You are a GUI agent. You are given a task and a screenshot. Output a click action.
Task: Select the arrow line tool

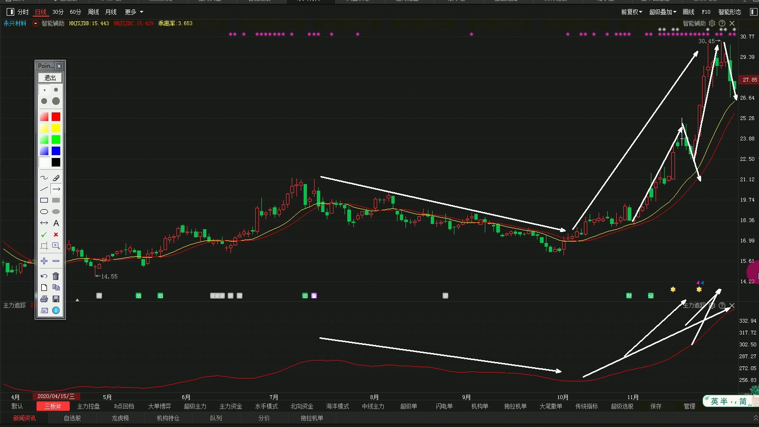coord(56,189)
